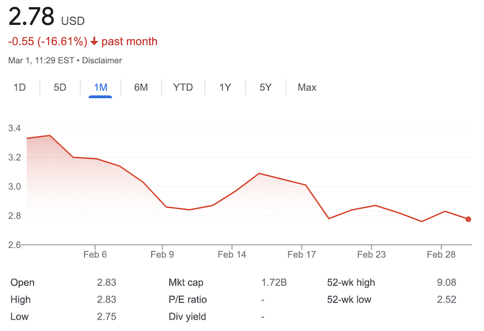Switch to the 1D time range tab
Screen dimensions: 484x331
(x=20, y=87)
